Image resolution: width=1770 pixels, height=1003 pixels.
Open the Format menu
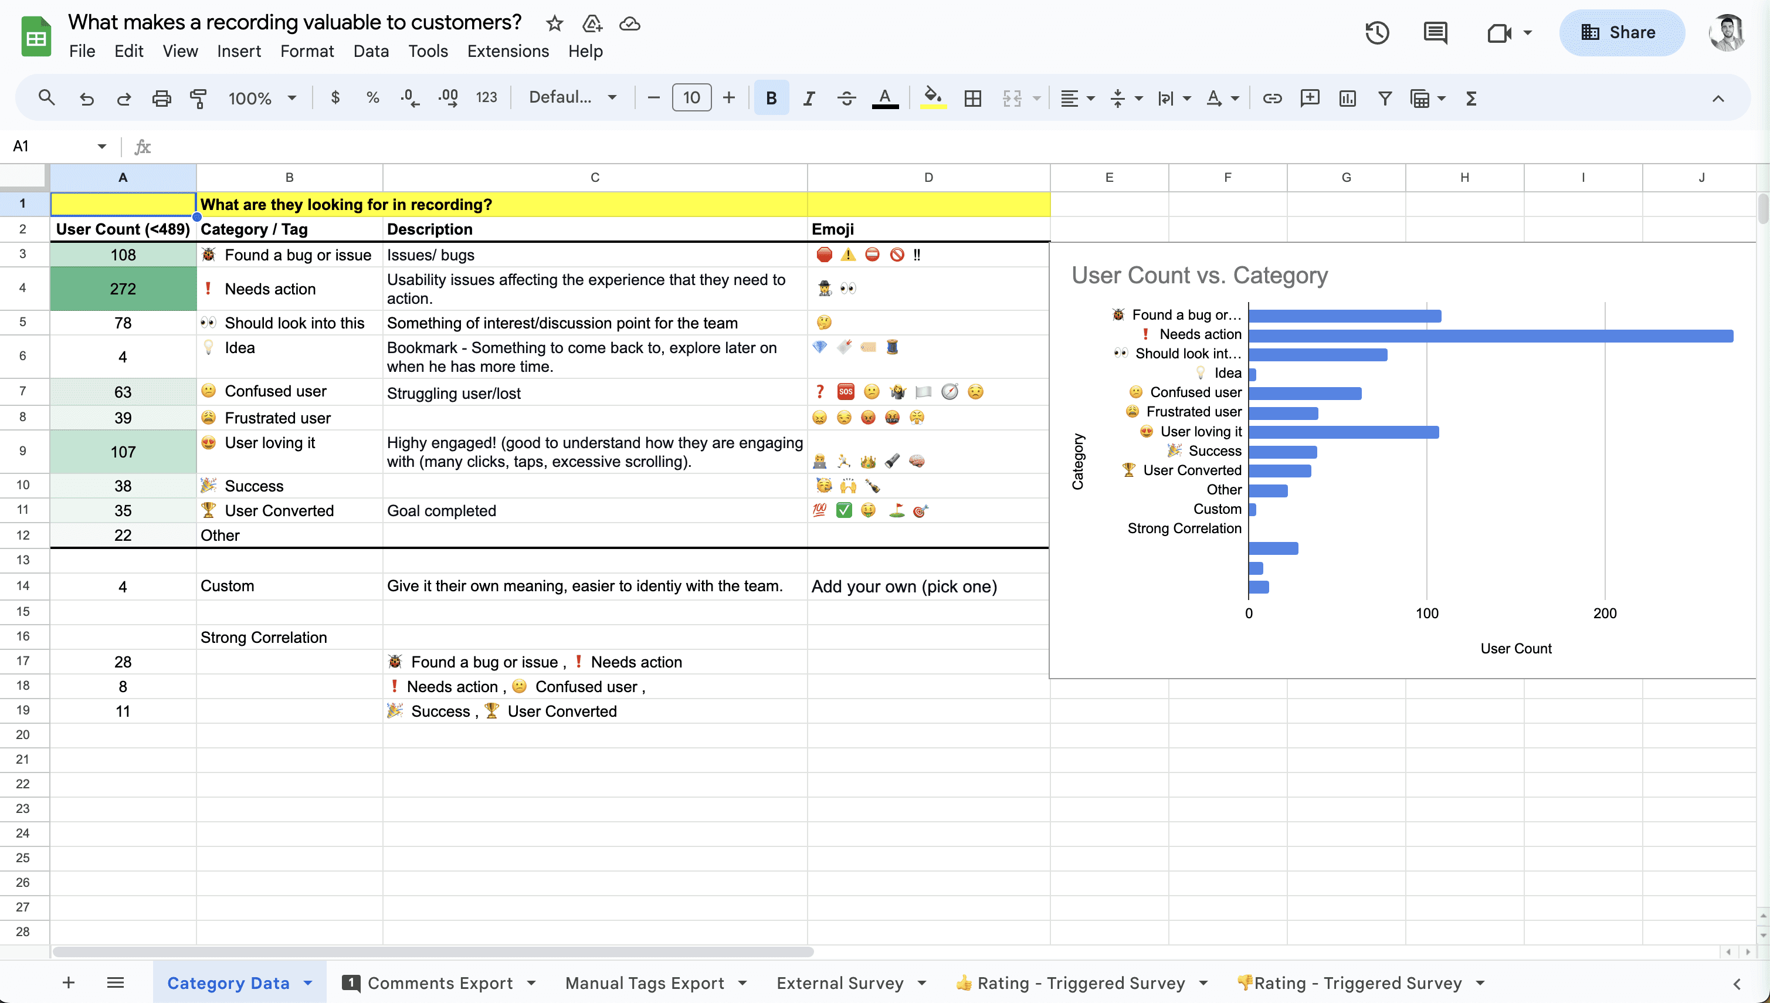click(307, 51)
